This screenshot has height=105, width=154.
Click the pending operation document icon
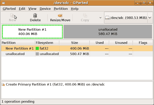click(x=3, y=84)
